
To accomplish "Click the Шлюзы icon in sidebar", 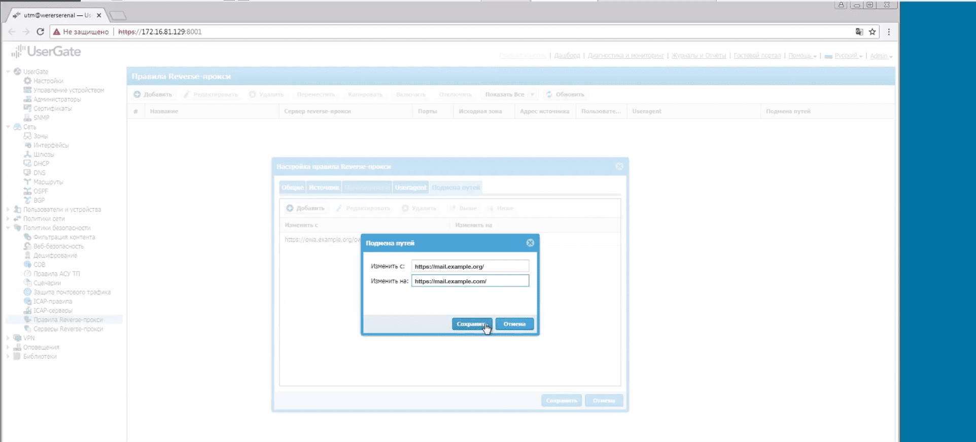I will 28,154.
